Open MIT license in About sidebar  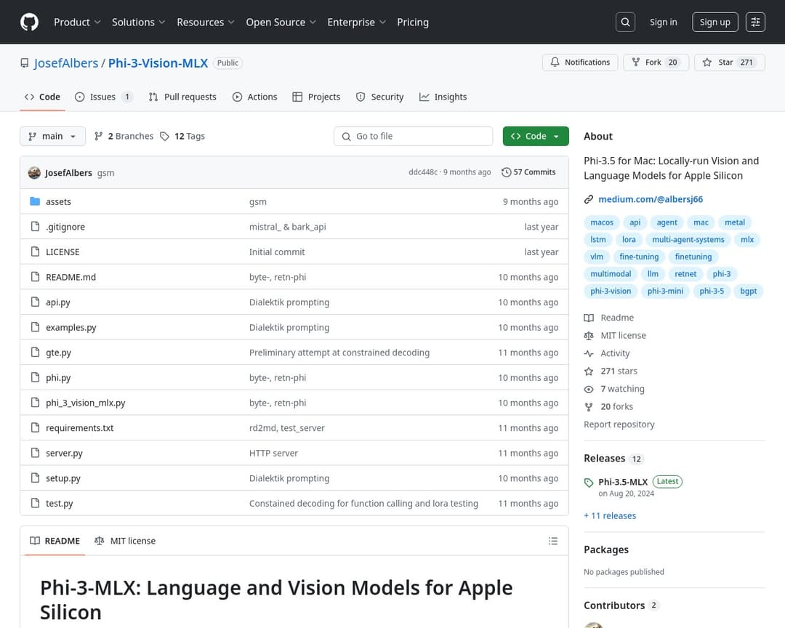coord(623,336)
